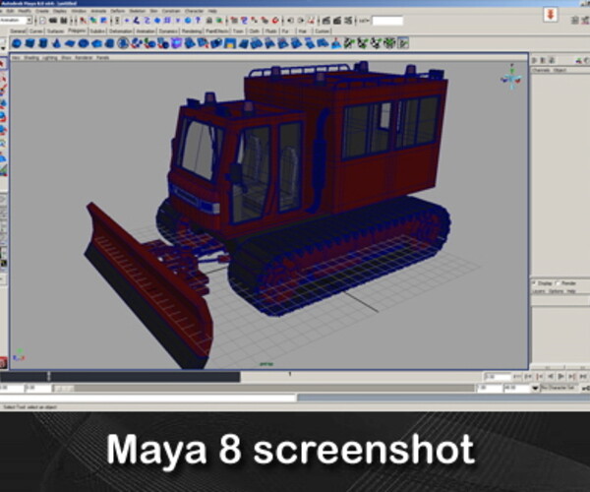
Task: Open the viewport Panels menu
Action: point(102,58)
